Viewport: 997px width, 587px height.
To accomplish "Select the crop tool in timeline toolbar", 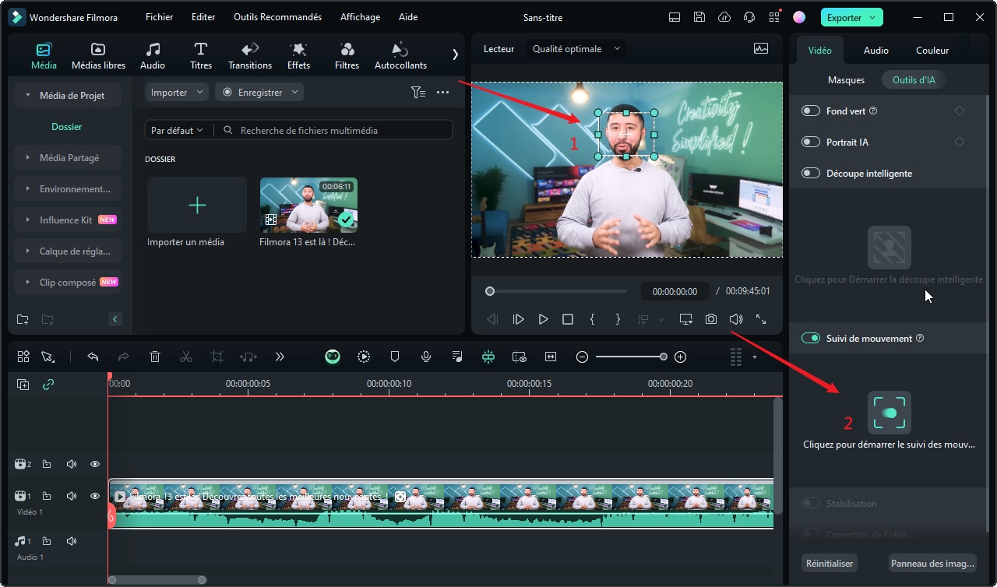I will coord(217,357).
